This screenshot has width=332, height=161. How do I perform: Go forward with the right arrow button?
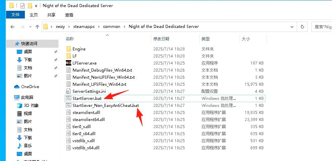[22, 27]
